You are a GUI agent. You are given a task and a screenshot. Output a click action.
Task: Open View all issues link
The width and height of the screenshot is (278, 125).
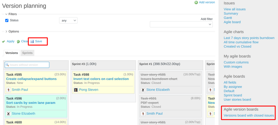235,9
